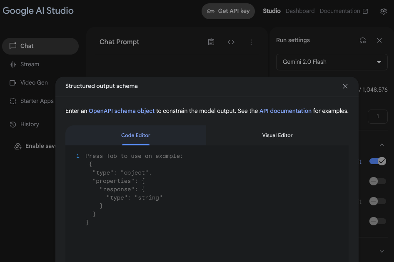Click the Get code brackets icon
The image size is (394, 262).
click(x=231, y=42)
